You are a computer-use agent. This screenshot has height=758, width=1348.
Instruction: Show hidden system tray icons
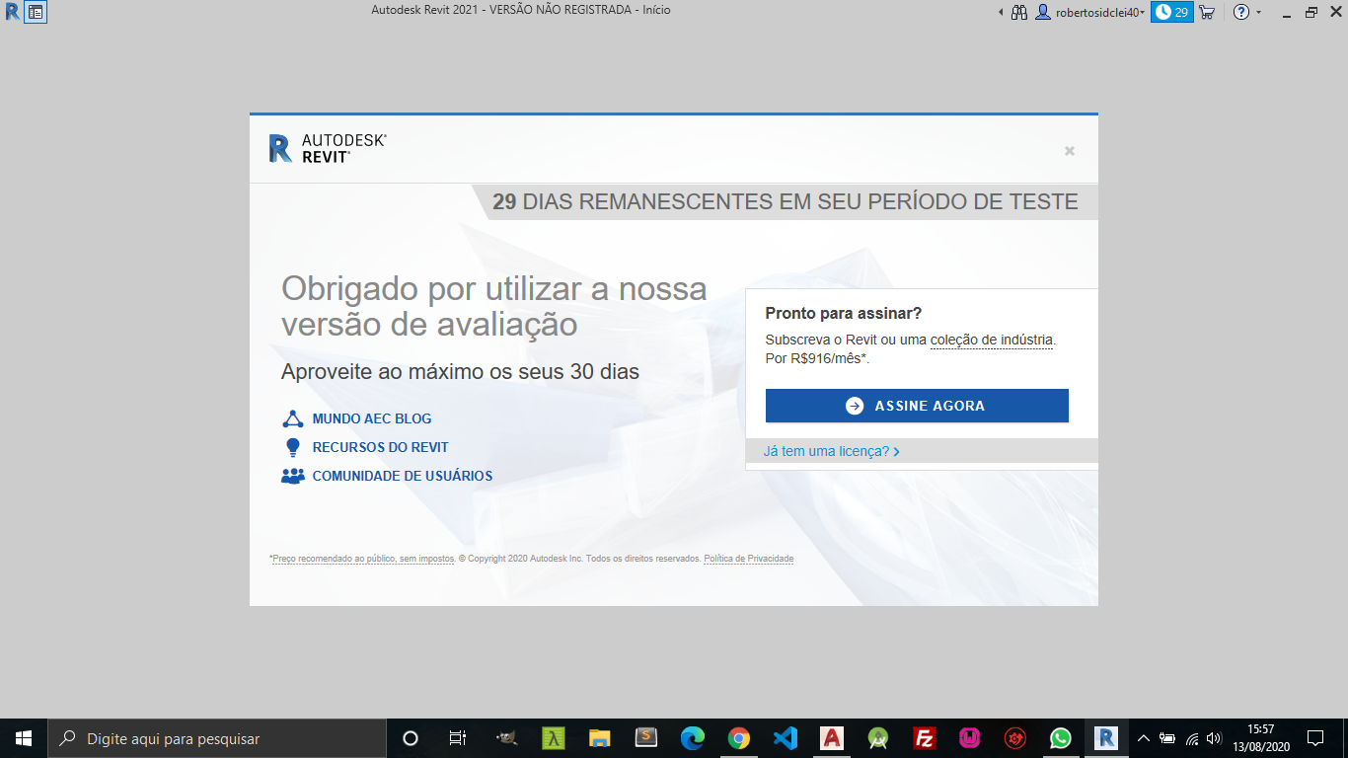[1144, 738]
